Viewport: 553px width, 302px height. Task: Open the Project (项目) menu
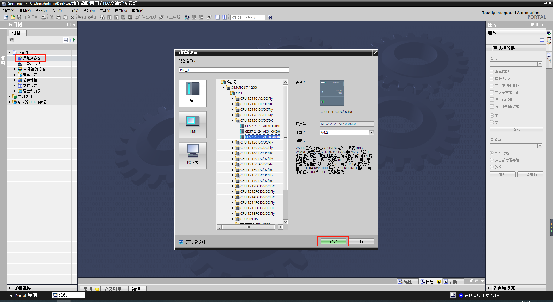[9, 11]
